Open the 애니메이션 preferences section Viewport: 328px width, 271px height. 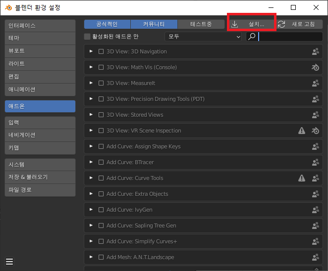pos(40,90)
